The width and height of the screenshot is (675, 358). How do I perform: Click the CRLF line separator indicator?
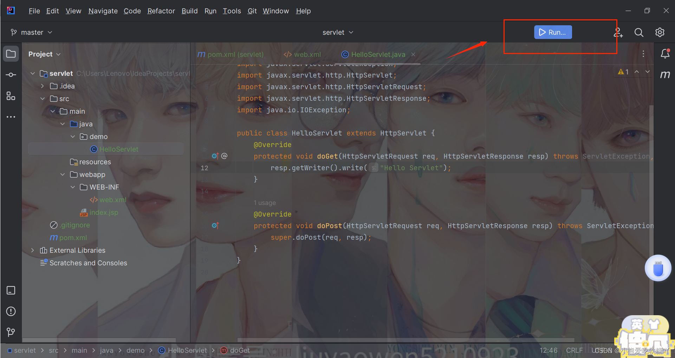tap(574, 350)
